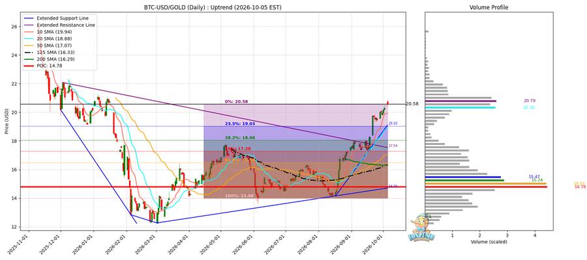Image resolution: width=587 pixels, height=260 pixels.
Task: Click the 16 tick on price axis
Action: [x=14, y=170]
